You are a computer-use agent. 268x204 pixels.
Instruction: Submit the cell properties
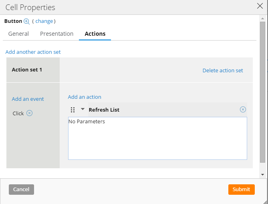pyautogui.click(x=241, y=189)
